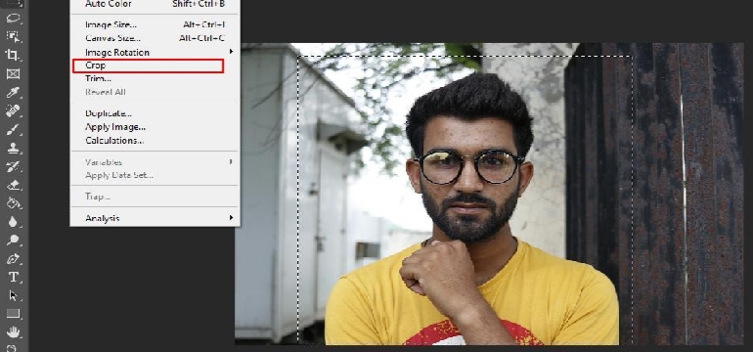
Task: Select the Brush tool
Action: pos(14,129)
